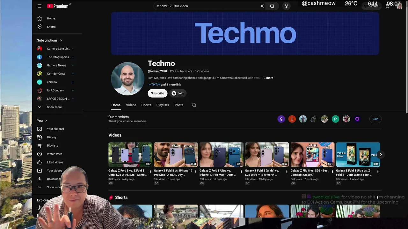Viewport: 408px width, 229px height.
Task: Open the 8:05 Z Fold 8 Ultra thumbnail
Action: tap(358, 155)
